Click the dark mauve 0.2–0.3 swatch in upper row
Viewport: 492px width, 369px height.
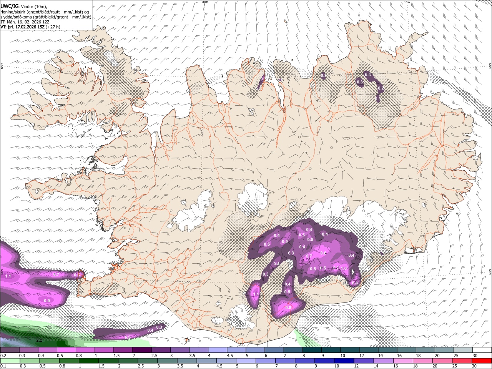click(10, 350)
